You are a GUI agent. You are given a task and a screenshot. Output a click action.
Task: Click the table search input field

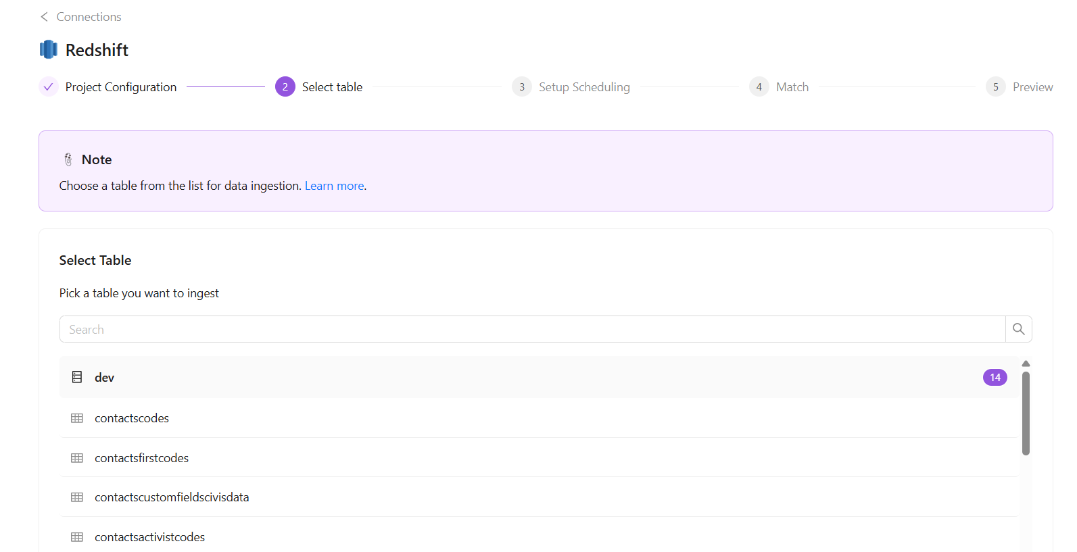531,329
